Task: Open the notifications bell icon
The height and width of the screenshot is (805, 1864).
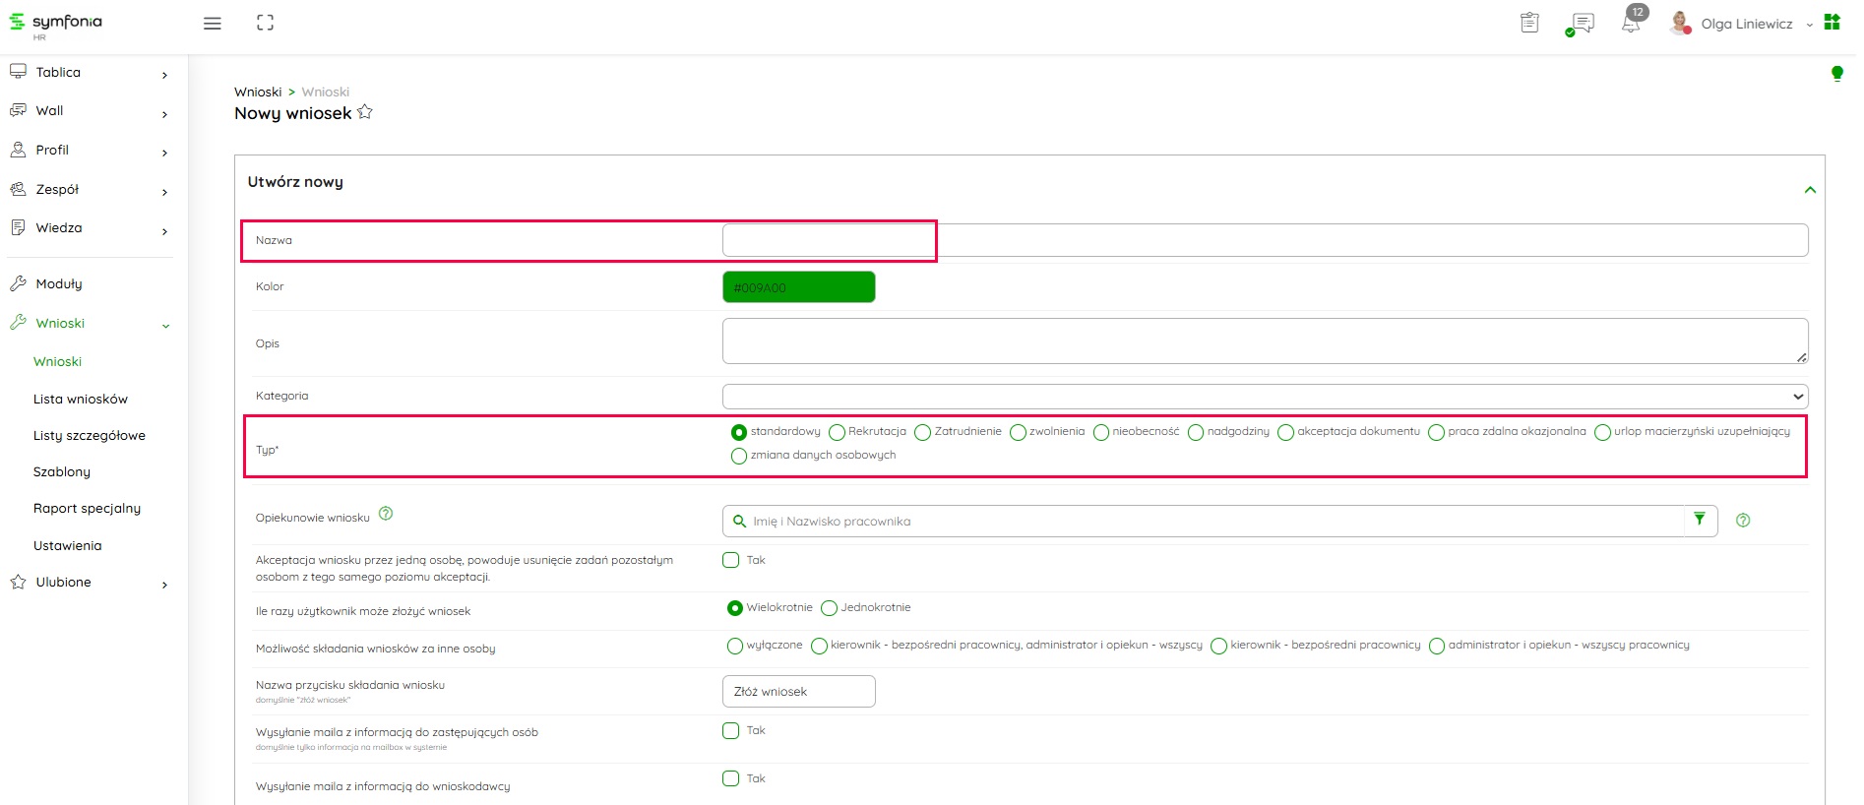Action: point(1631,23)
